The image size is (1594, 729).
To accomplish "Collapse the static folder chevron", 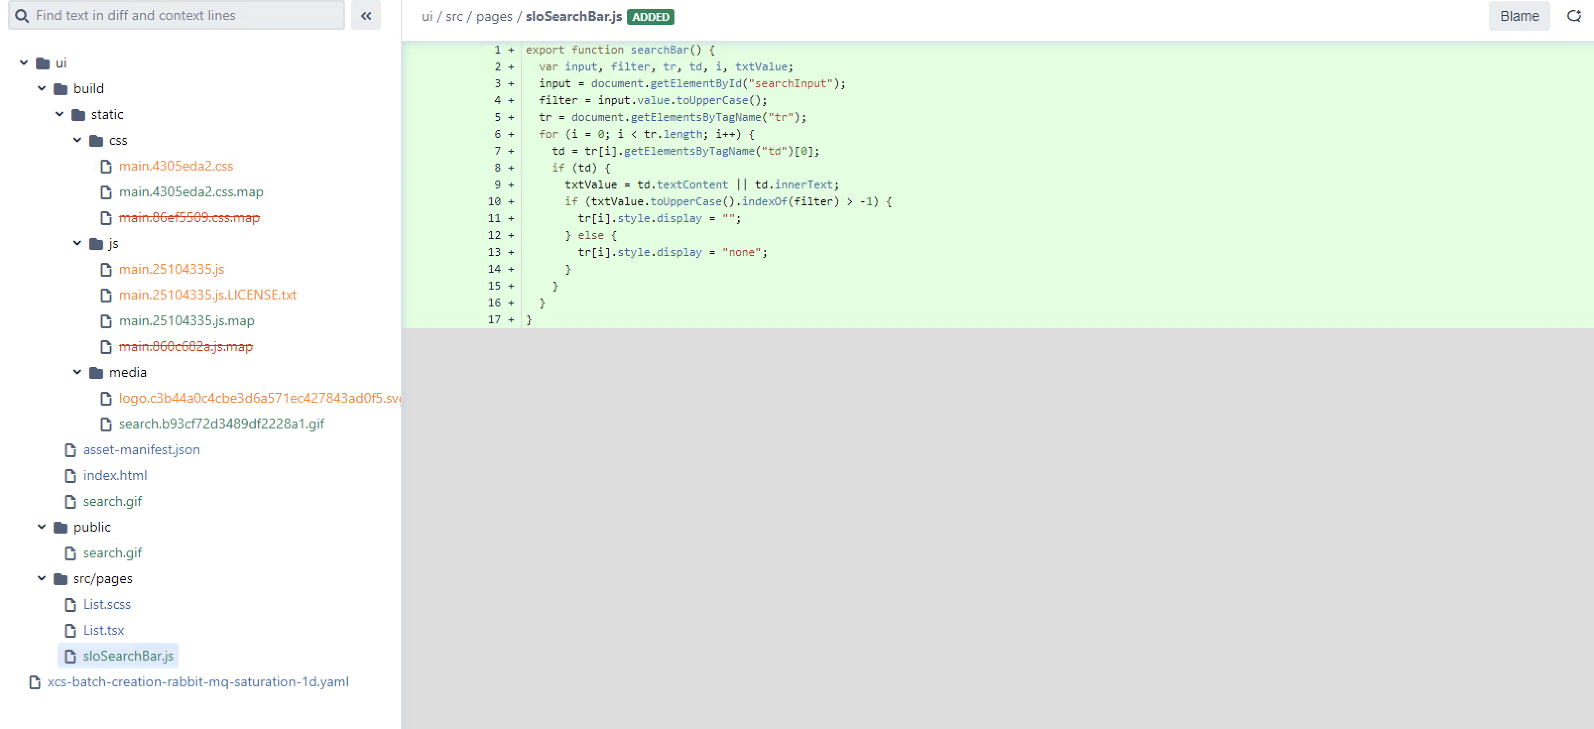I will click(60, 115).
